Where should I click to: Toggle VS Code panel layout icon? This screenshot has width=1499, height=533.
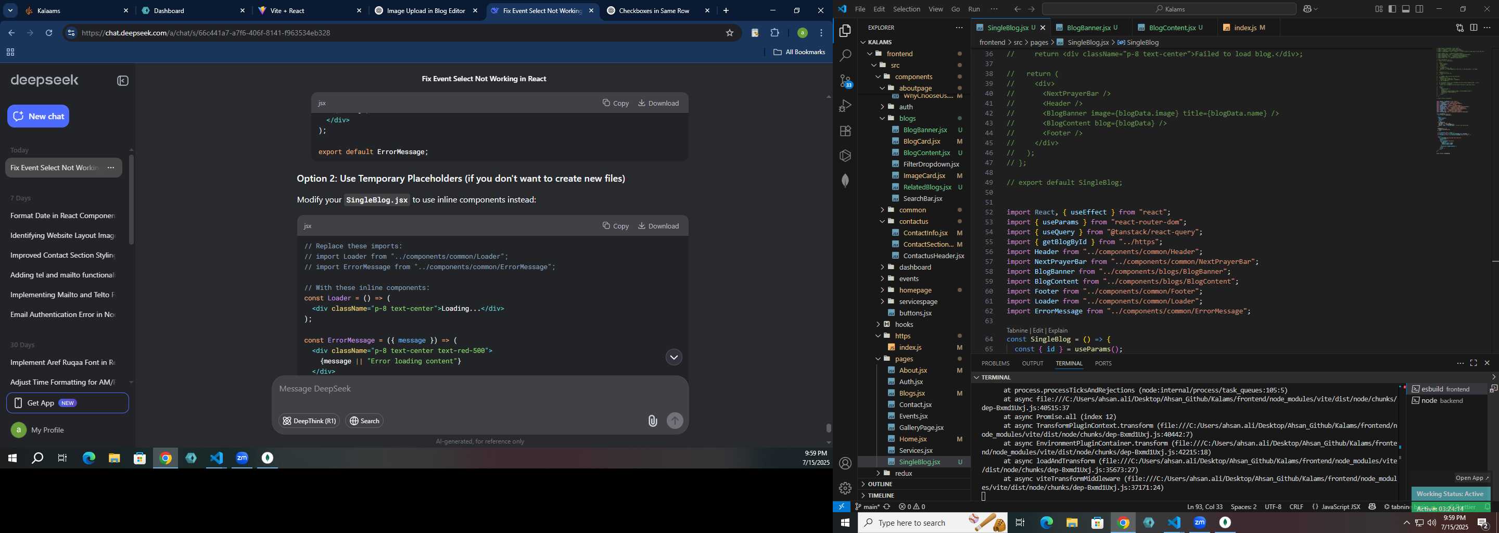coord(1406,9)
